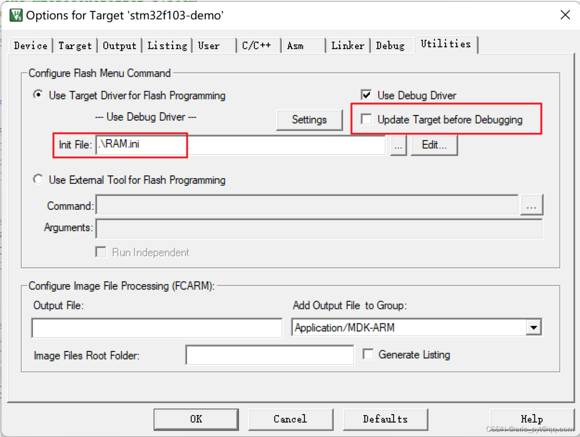580x437 pixels.
Task: Click the Keil uVision icon in title bar
Action: coord(16,15)
